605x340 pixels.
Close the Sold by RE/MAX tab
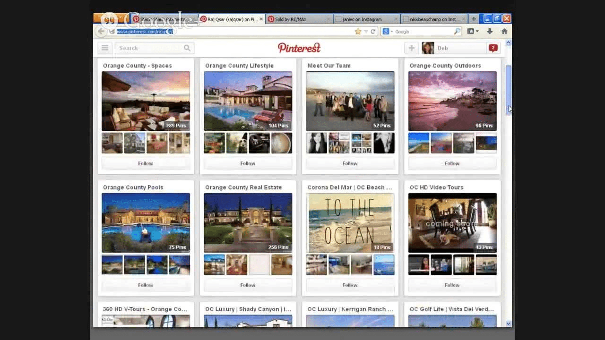click(x=328, y=19)
